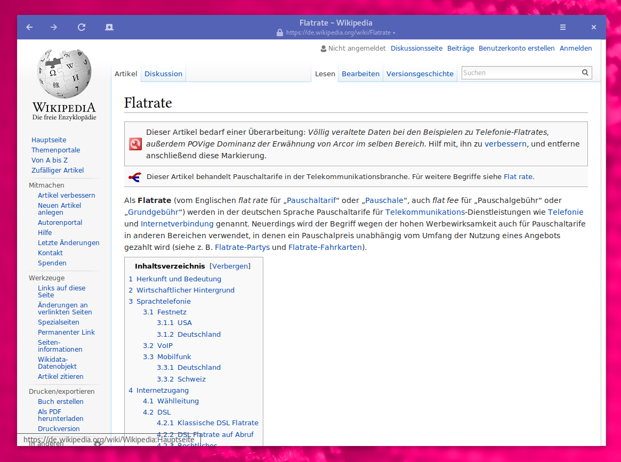This screenshot has width=621, height=462.
Task: Click Neuen Artikel anlegen
Action: click(59, 209)
